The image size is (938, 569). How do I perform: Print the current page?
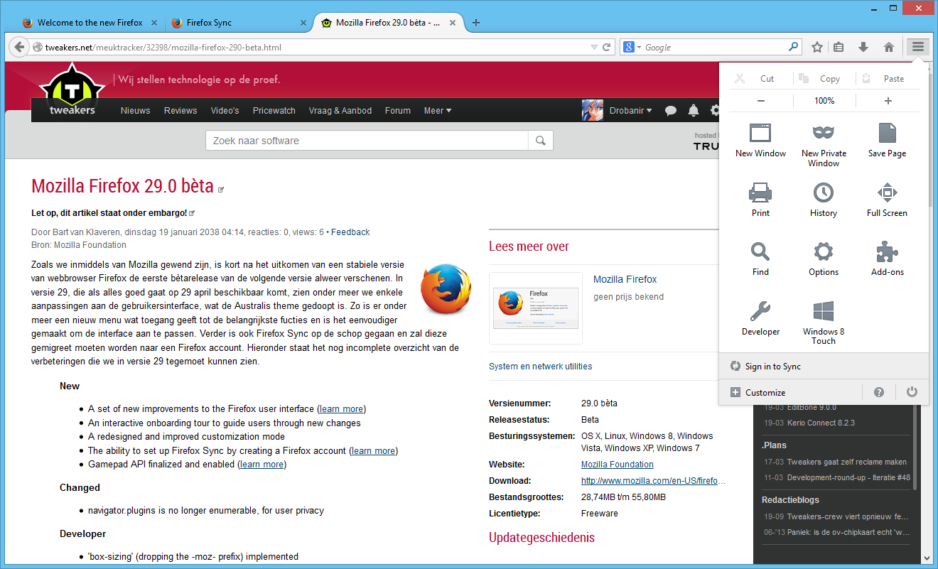[x=760, y=199]
